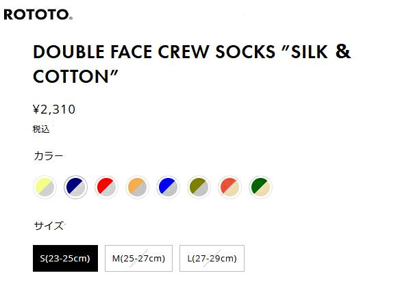Click the ROTOTO logo
The height and width of the screenshot is (308, 411).
point(36,14)
